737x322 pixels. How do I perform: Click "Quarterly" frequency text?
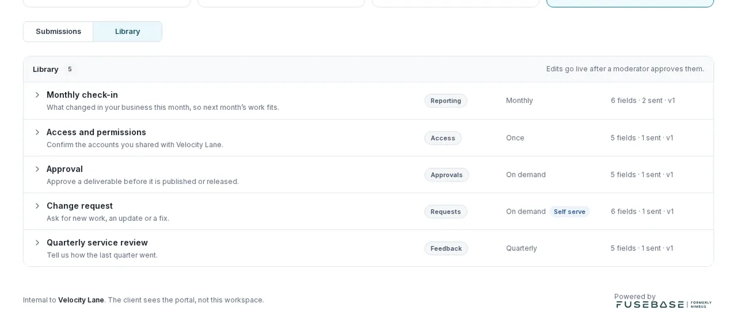click(521, 248)
